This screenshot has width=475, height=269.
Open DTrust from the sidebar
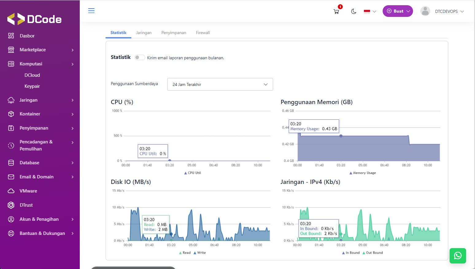click(26, 205)
